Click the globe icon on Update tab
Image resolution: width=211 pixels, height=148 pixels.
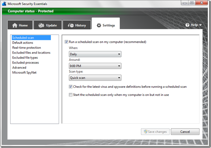point(41,25)
